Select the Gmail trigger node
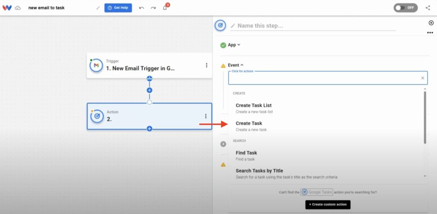Viewport: 437px width, 214px height. pyautogui.click(x=149, y=65)
